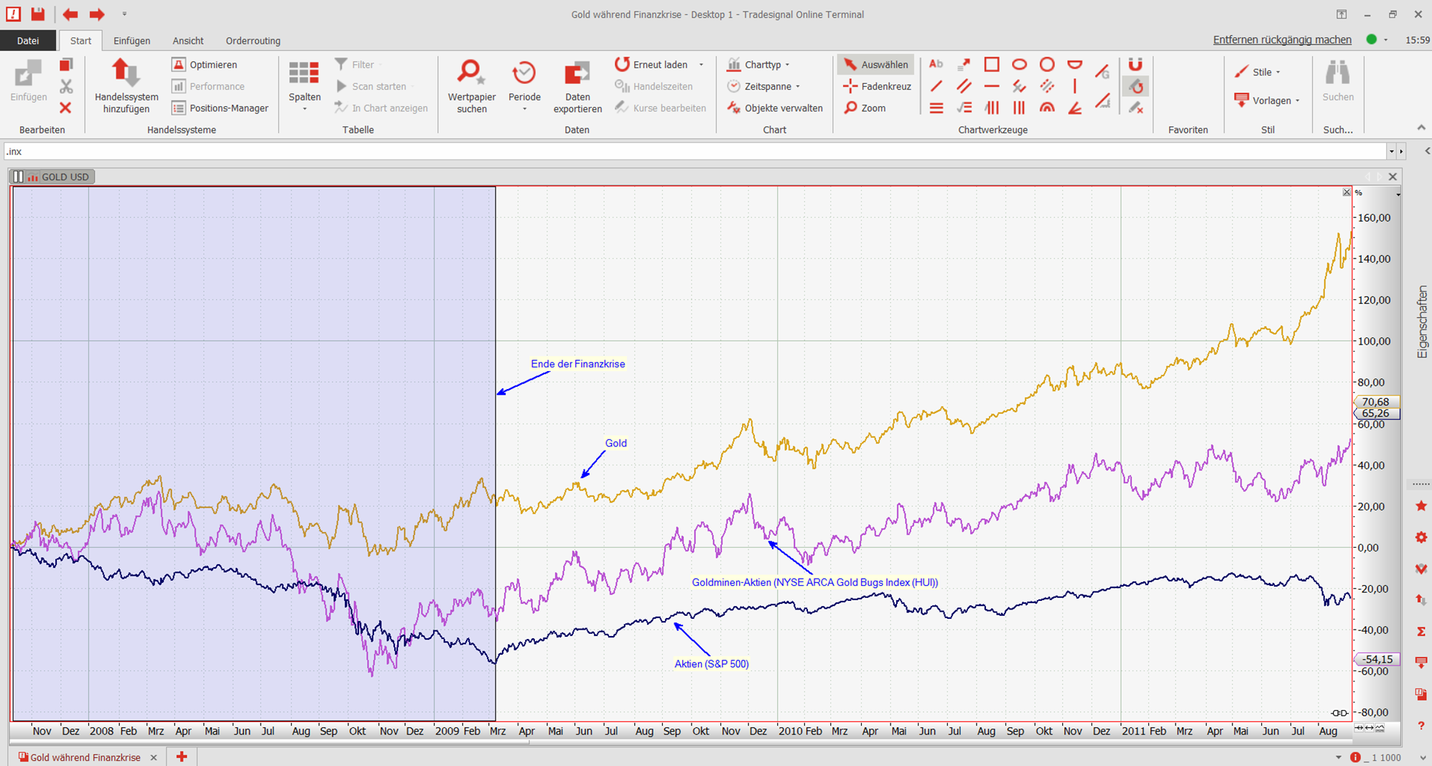The height and width of the screenshot is (766, 1432).
Task: Click the Objekte verwalten button
Action: point(776,108)
